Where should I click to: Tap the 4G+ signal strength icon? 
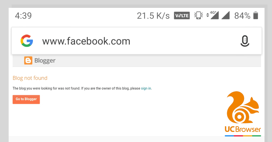pyautogui.click(x=213, y=15)
